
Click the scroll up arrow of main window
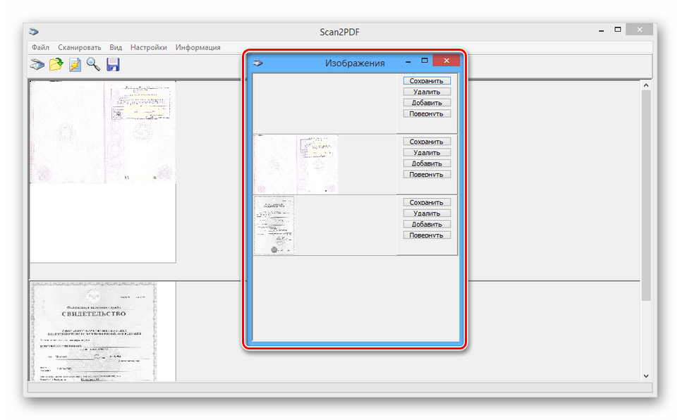pos(645,85)
